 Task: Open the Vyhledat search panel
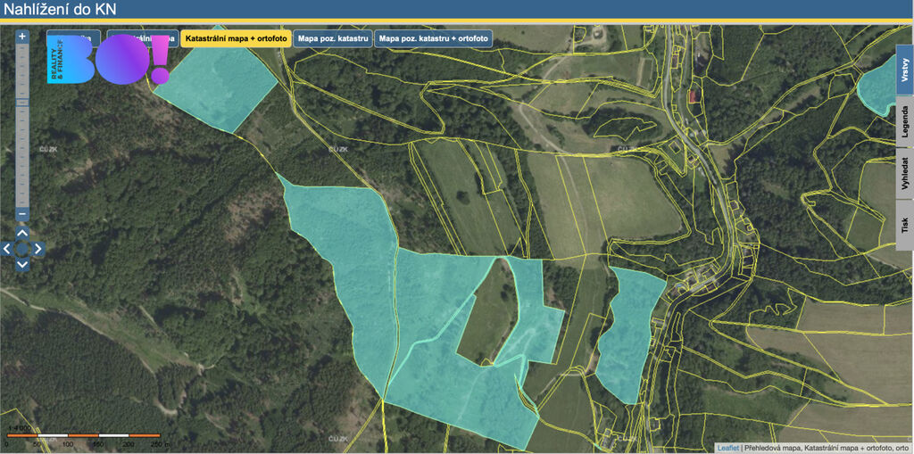click(904, 177)
